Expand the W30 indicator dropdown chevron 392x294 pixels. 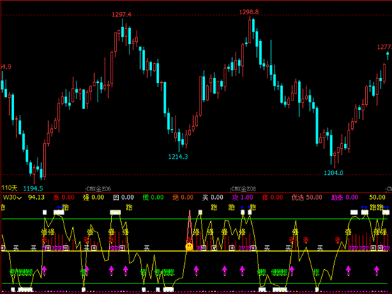click(19, 198)
